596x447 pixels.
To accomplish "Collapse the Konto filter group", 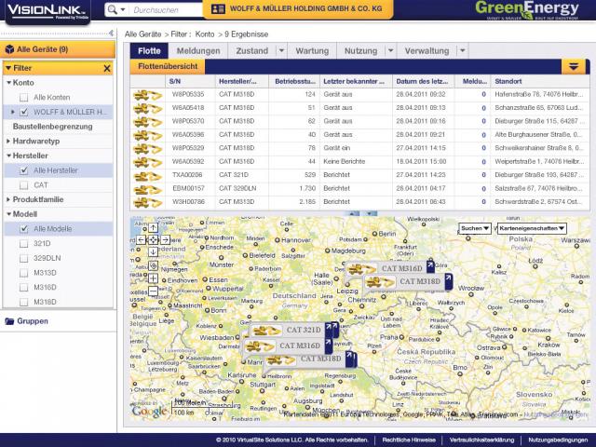I will pyautogui.click(x=8, y=83).
